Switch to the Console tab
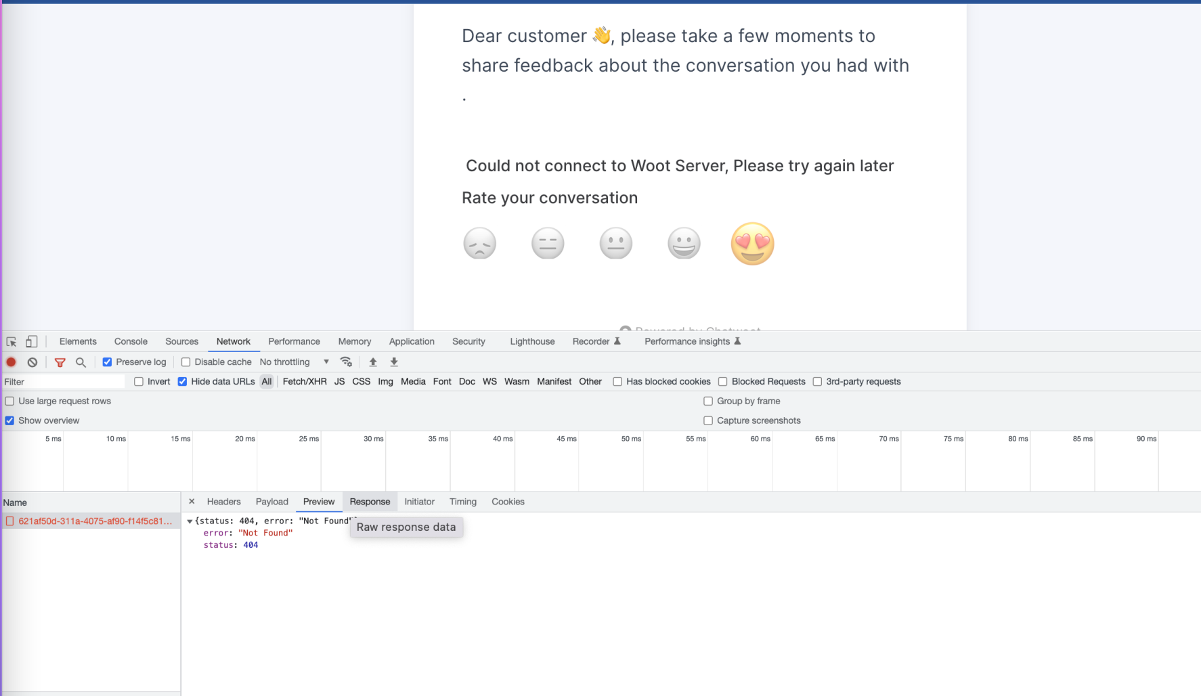This screenshot has width=1201, height=696. point(131,342)
